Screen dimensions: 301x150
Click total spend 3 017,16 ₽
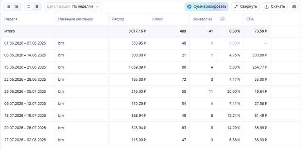137,31
